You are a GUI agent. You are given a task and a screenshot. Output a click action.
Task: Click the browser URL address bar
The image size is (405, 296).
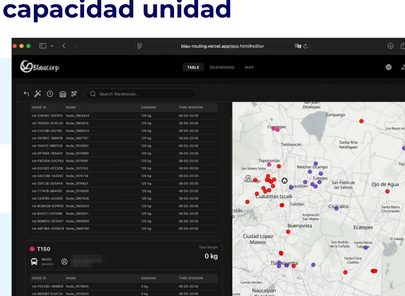(x=222, y=46)
